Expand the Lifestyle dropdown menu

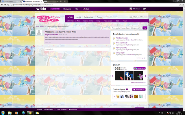[86, 9]
